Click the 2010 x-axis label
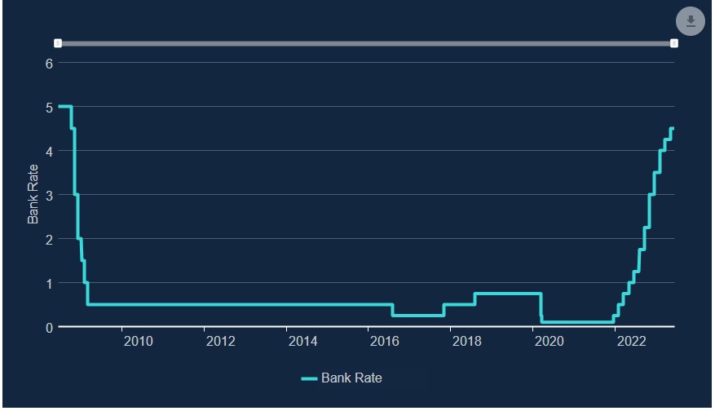Viewport: 715px width, 411px height. (x=138, y=341)
